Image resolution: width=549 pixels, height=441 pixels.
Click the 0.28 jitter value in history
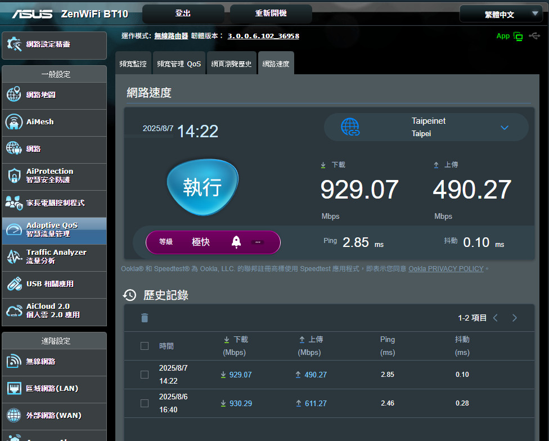(462, 403)
